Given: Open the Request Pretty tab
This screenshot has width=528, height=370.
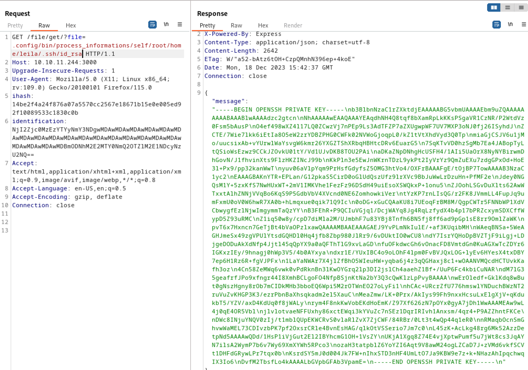Looking at the screenshot, I should [15, 26].
